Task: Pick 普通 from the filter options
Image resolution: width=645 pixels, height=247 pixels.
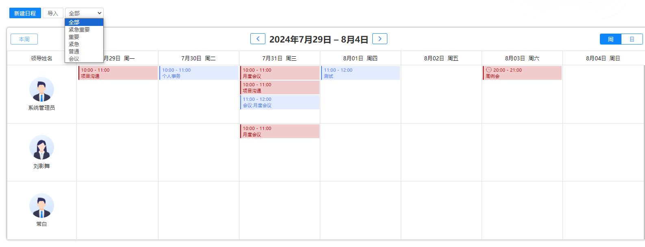Action: (x=74, y=51)
